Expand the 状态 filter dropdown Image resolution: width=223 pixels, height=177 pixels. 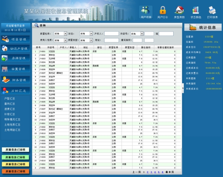[x=91, y=33]
